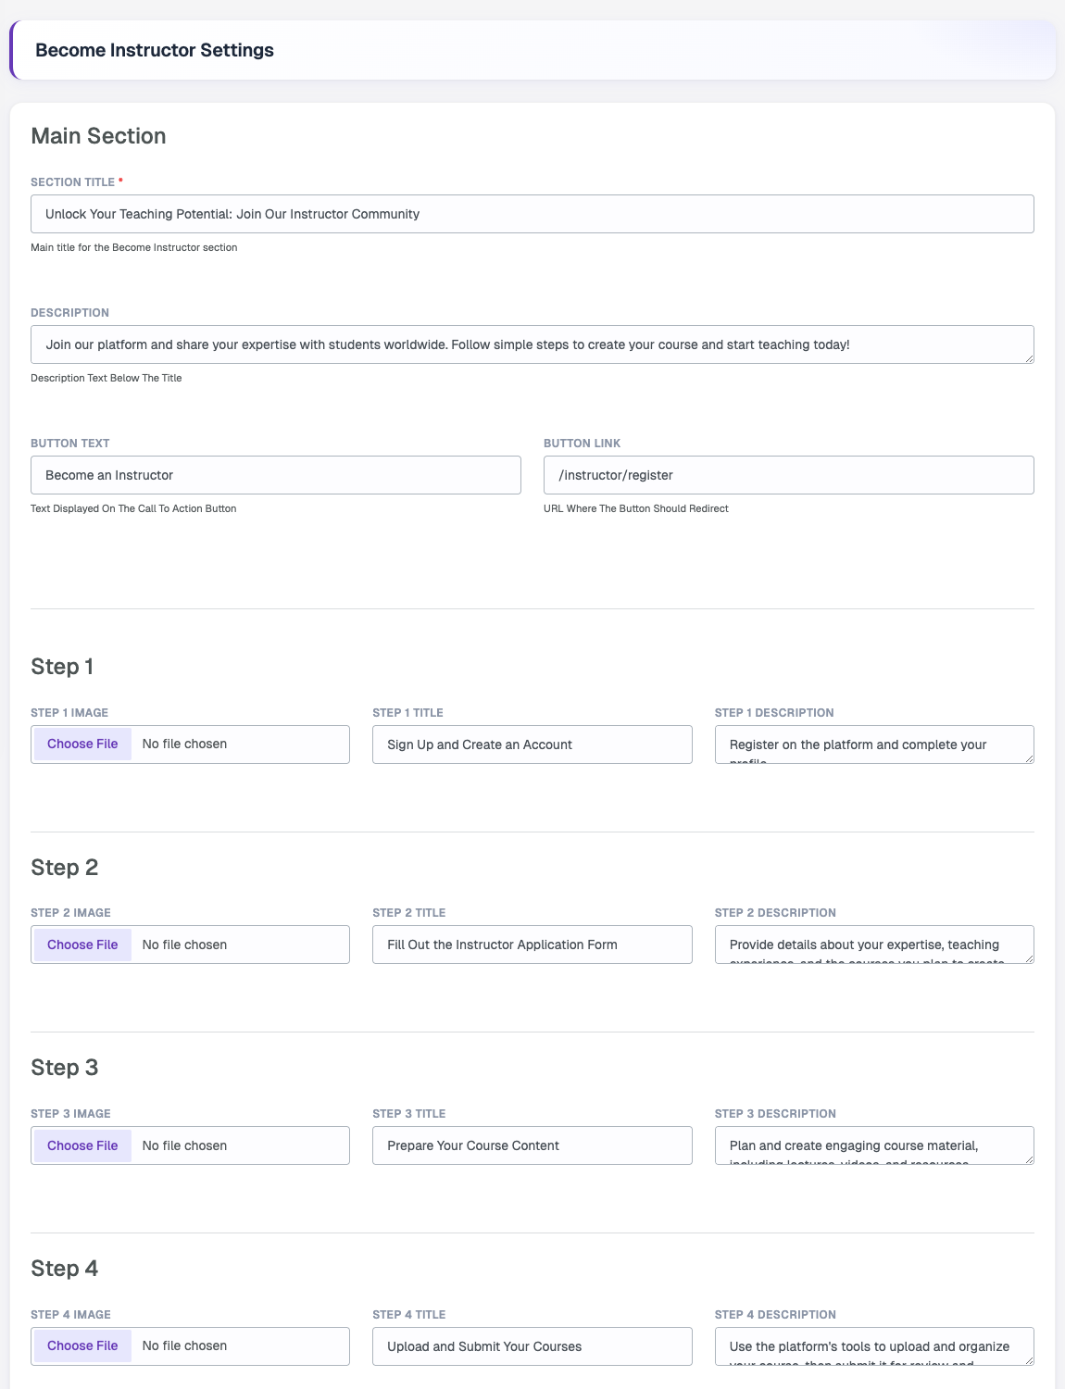This screenshot has width=1065, height=1389.
Task: Click Choose File under Step 3 Image
Action: [x=82, y=1145]
